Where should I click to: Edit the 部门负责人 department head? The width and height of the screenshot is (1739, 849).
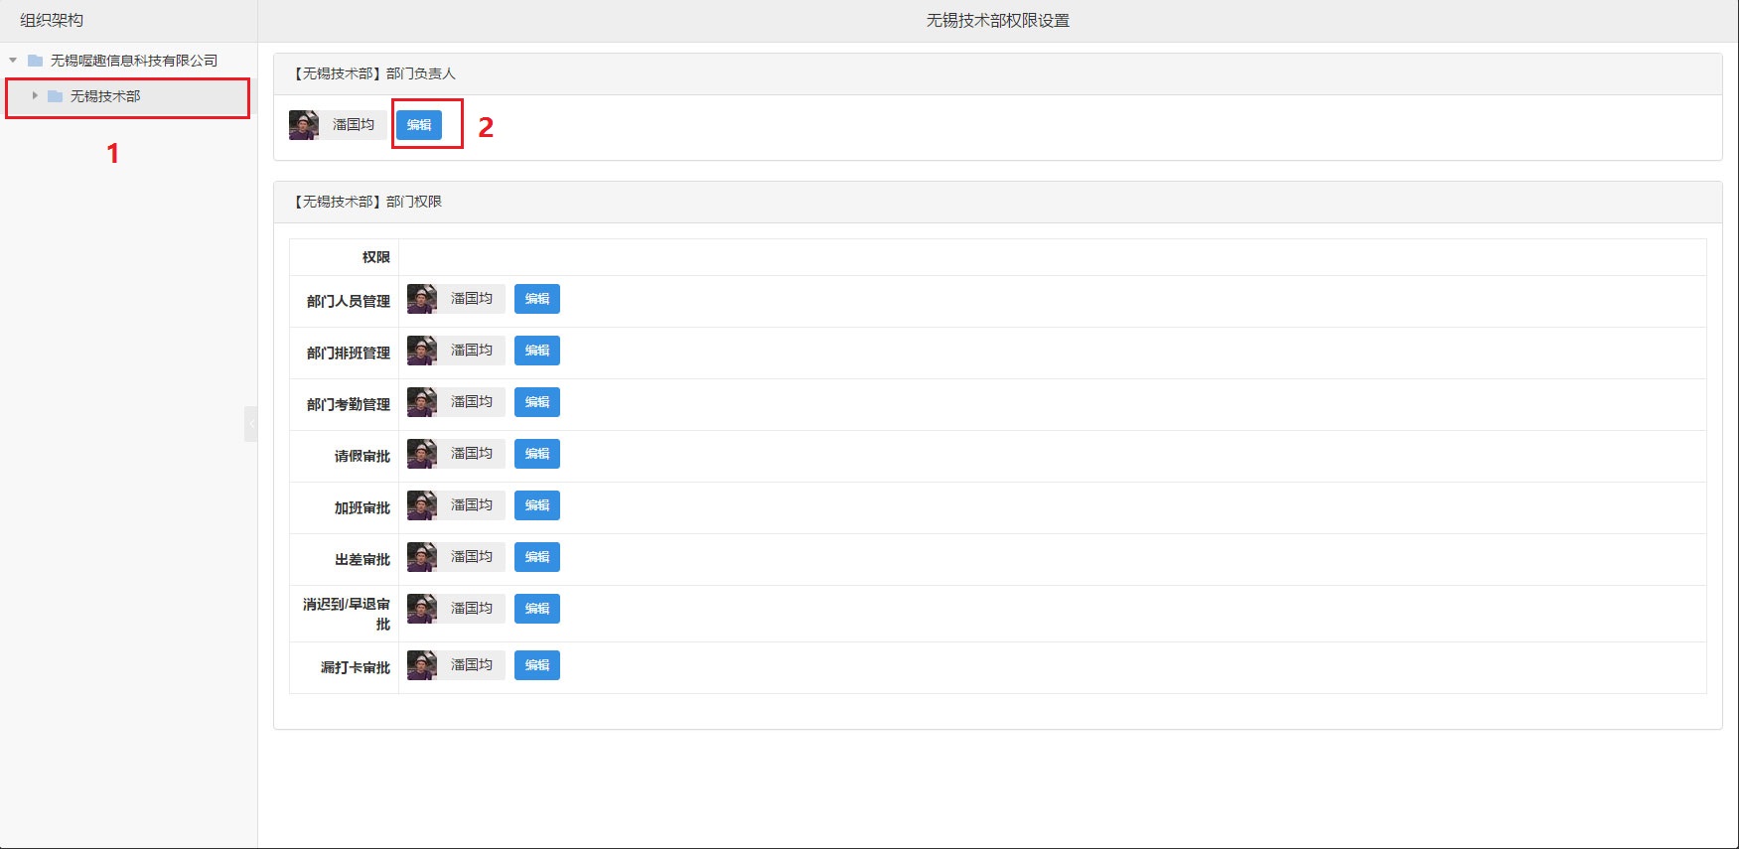pos(419,125)
